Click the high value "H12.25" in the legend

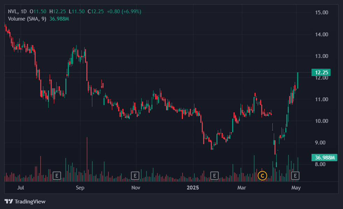(x=58, y=12)
